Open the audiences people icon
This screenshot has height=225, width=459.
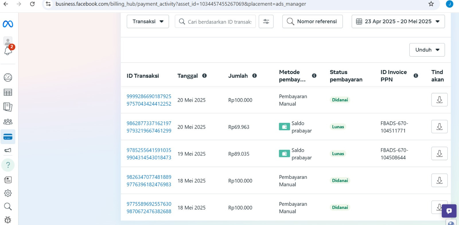tap(8, 122)
